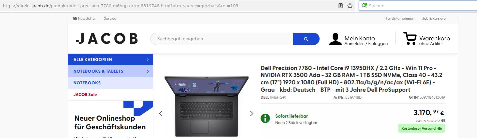The height and width of the screenshot is (138, 477).
Task: Select NOTEBOOKS category item
Action: click(x=110, y=83)
